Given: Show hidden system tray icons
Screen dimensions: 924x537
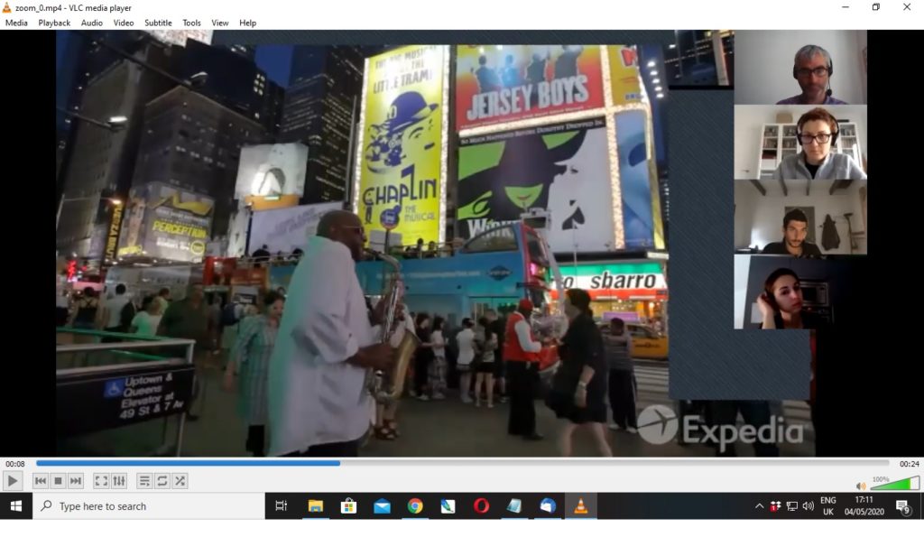Looking at the screenshot, I should tap(759, 506).
